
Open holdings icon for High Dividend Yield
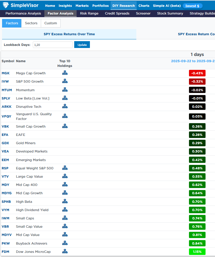65,210
